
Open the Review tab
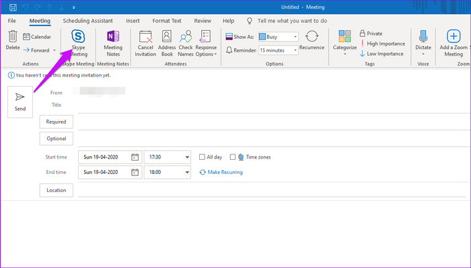(203, 21)
